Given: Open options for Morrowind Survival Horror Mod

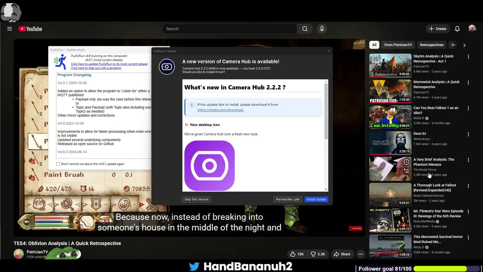Looking at the screenshot, I should 468,237.
